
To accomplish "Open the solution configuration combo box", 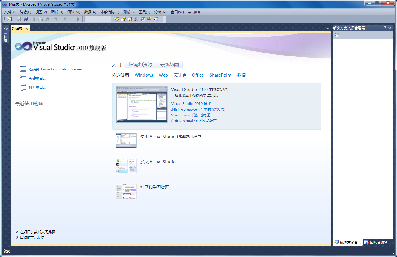I will pos(98,19).
